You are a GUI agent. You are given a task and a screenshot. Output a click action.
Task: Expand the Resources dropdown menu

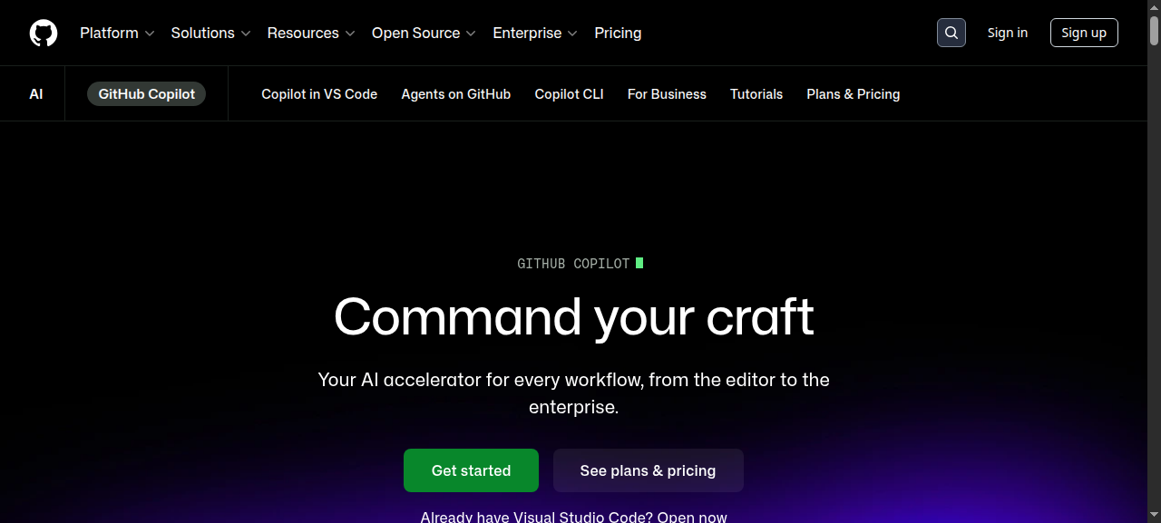pyautogui.click(x=310, y=33)
